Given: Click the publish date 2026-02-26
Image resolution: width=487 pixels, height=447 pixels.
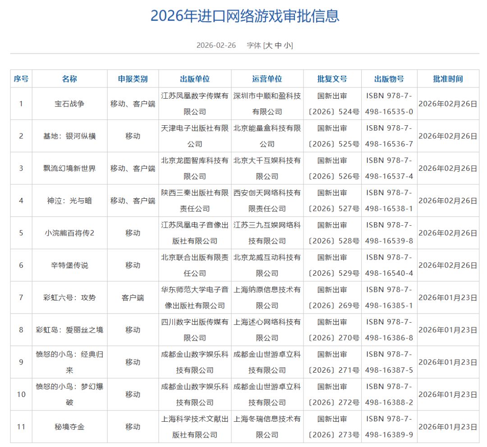Looking at the screenshot, I should coord(216,46).
